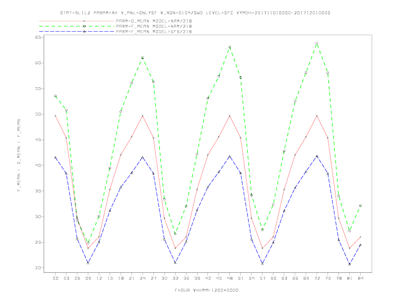Image resolution: width=393 pixels, height=303 pixels.
Task: Click y-axis tick label 20
Action: [38, 268]
